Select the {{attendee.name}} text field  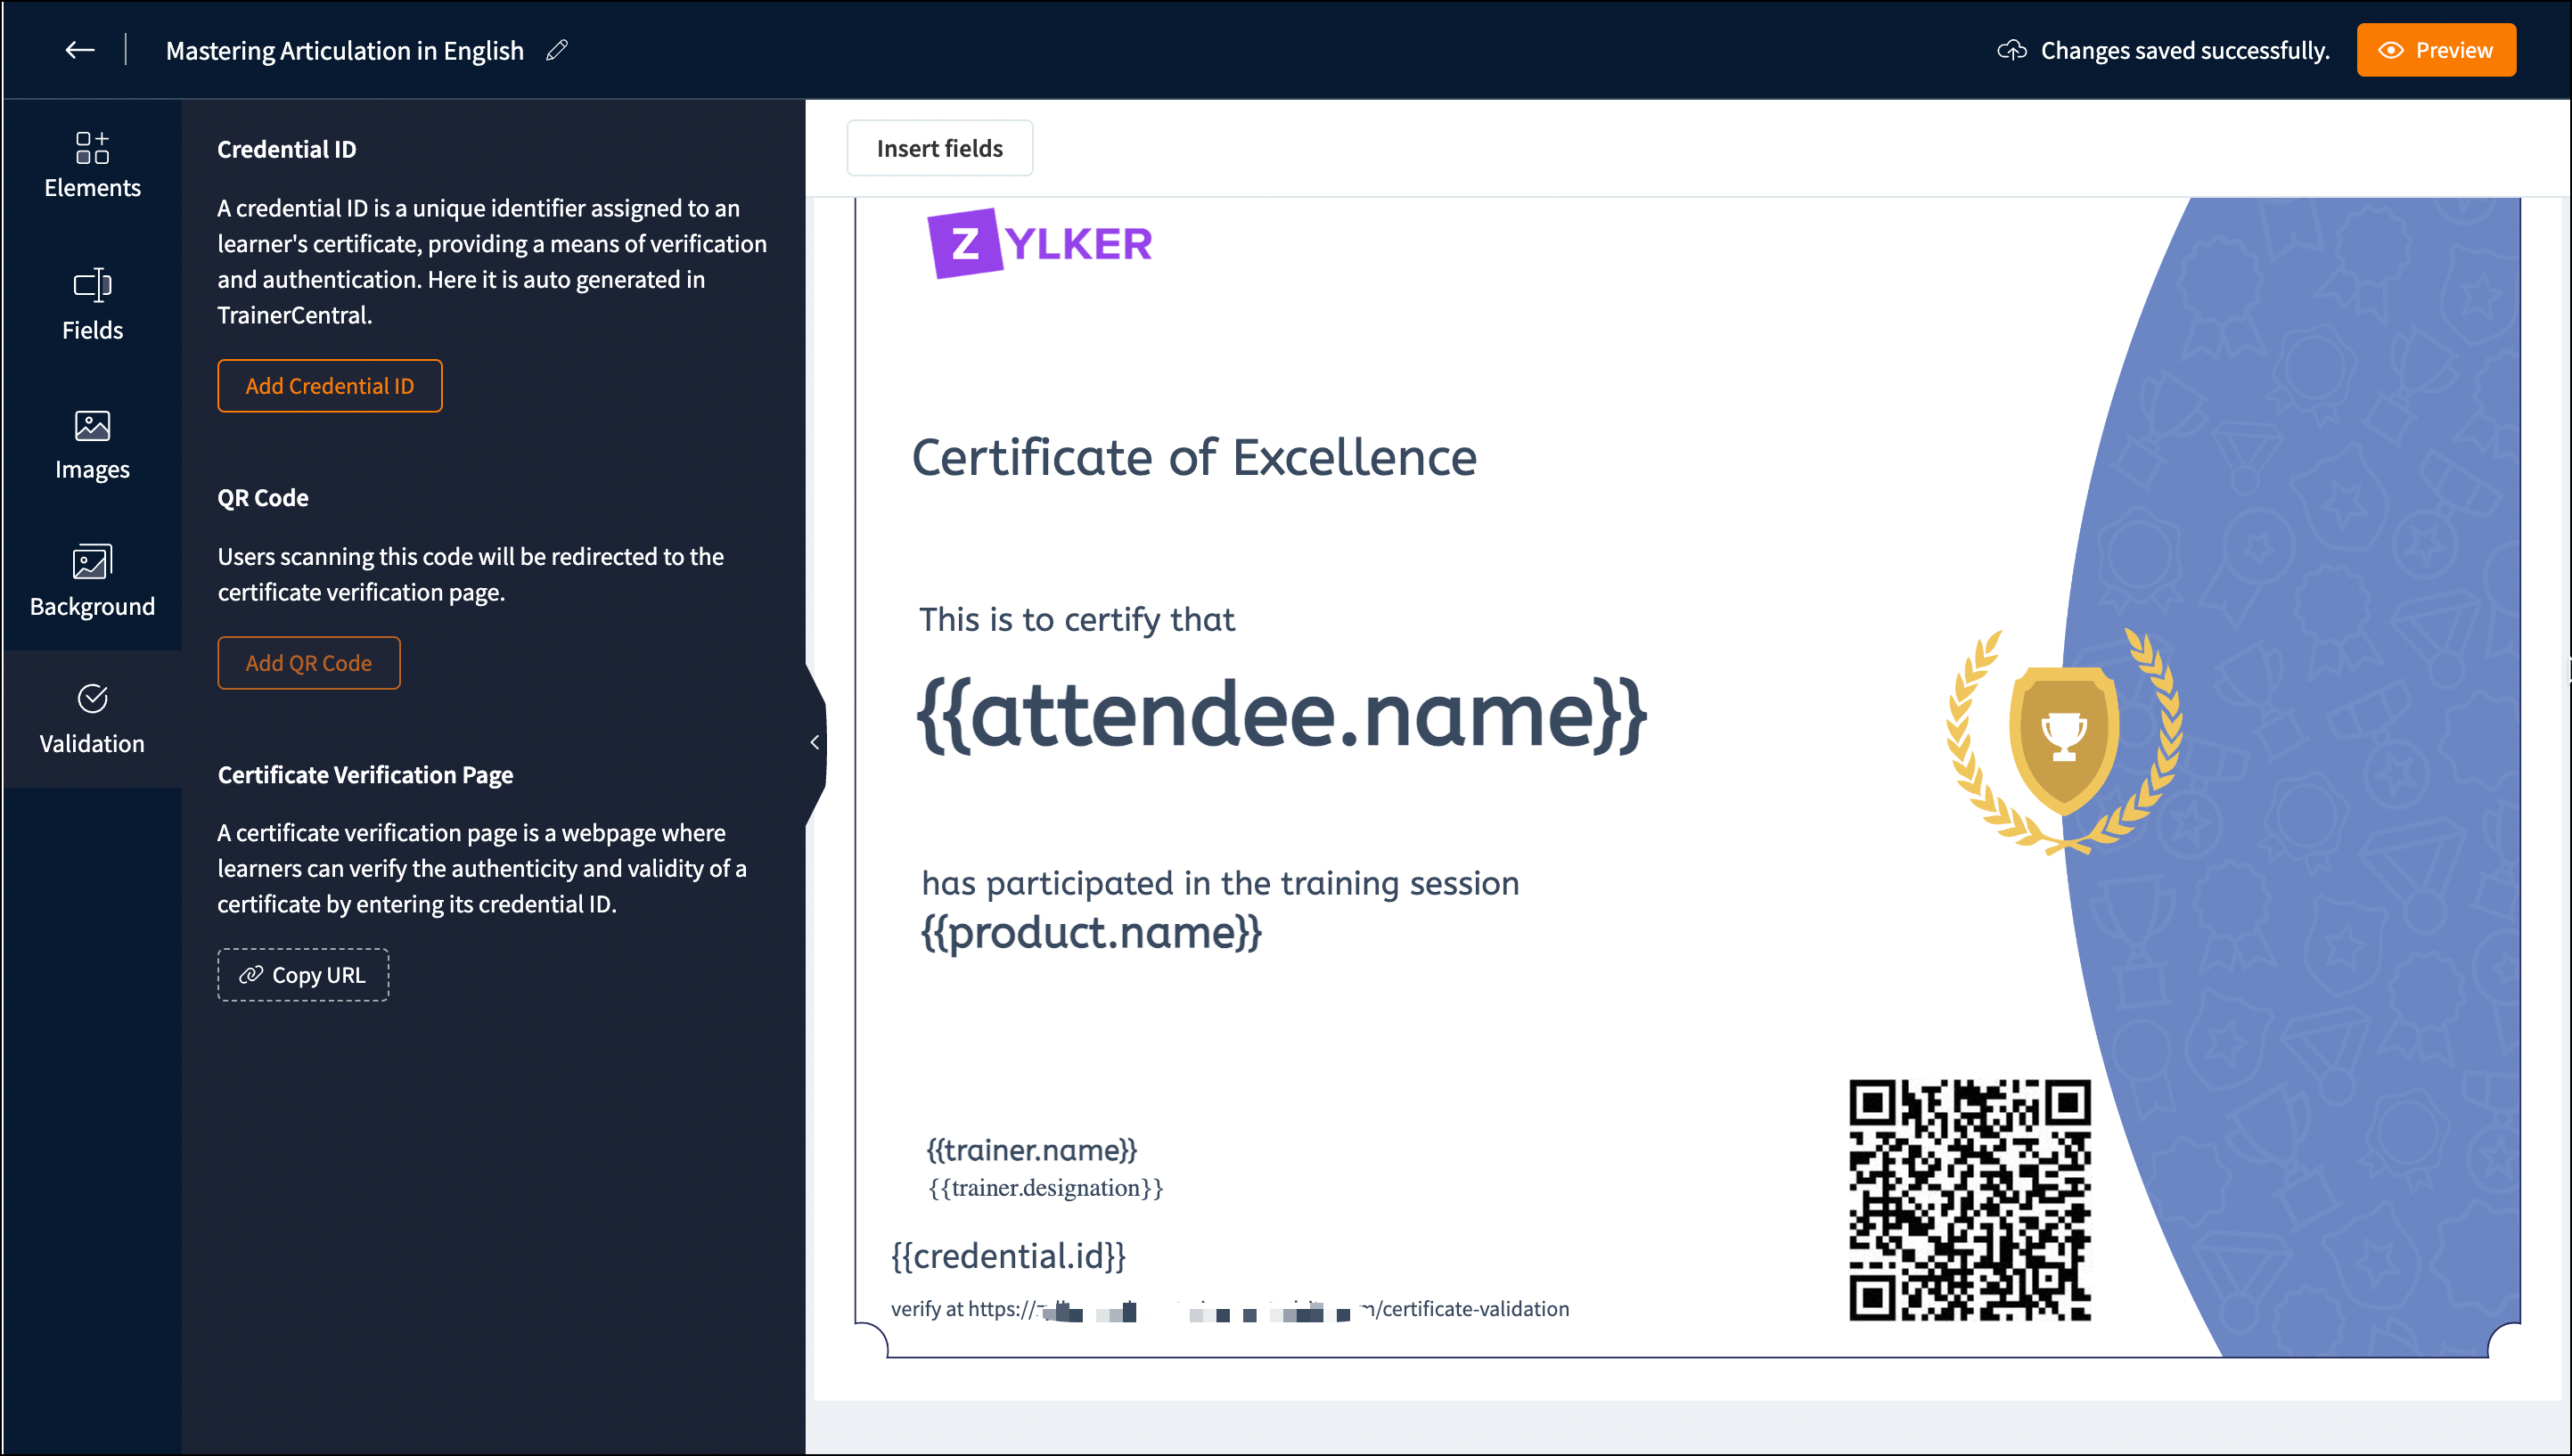coord(1280,715)
